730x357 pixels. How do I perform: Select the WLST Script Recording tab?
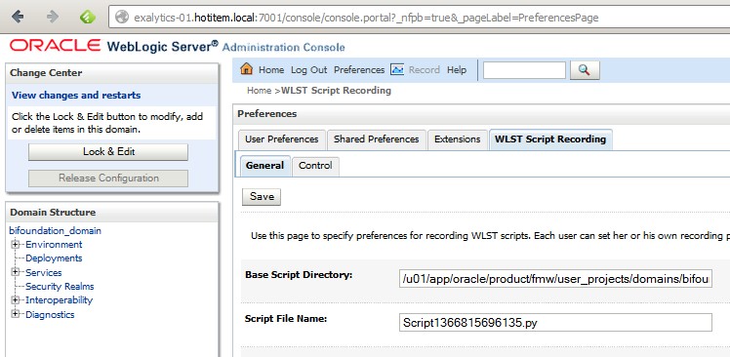[x=550, y=139]
